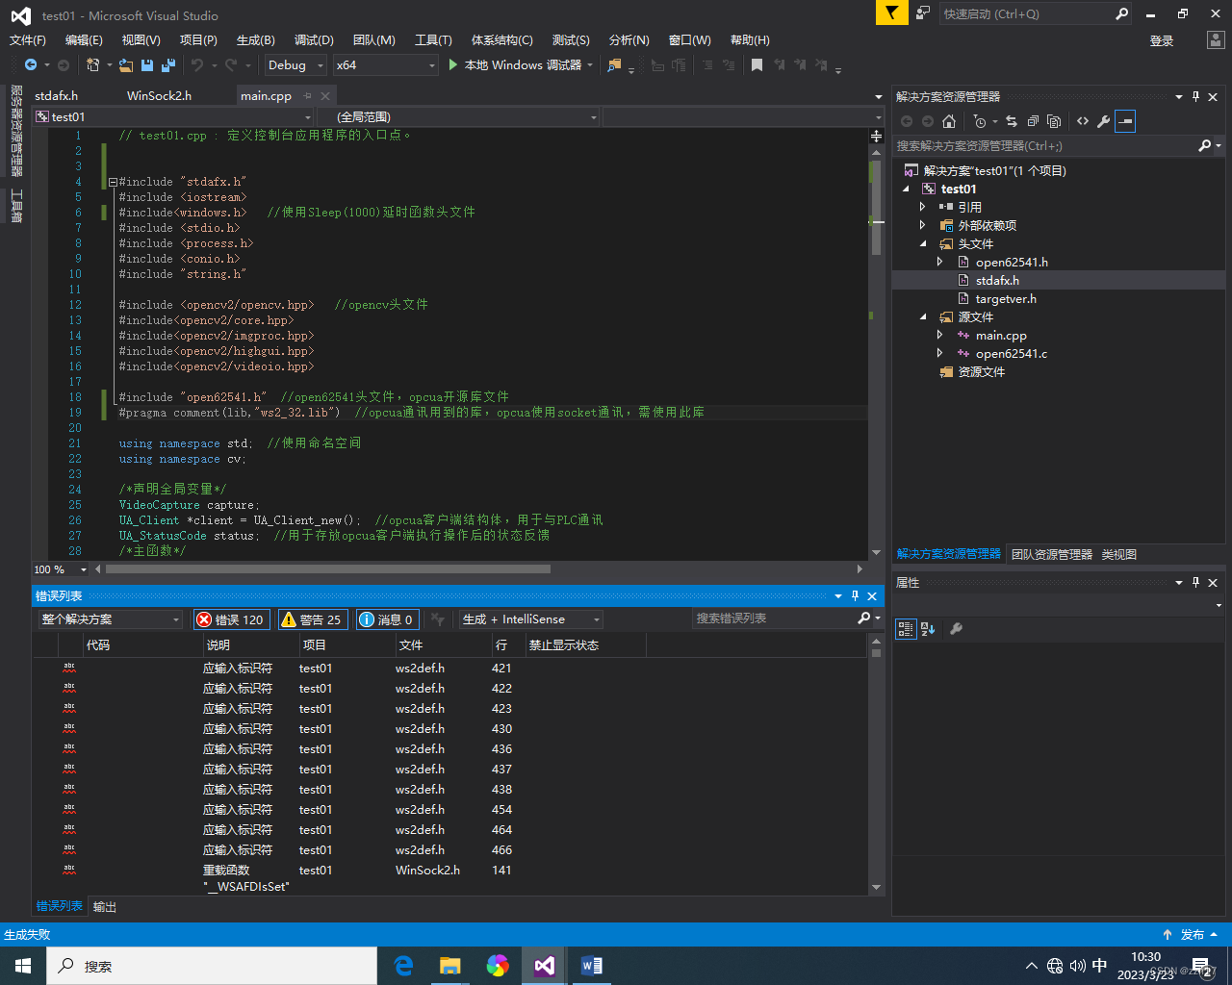Expand the 引用 references node
Screen dimensions: 1232x985
click(922, 207)
